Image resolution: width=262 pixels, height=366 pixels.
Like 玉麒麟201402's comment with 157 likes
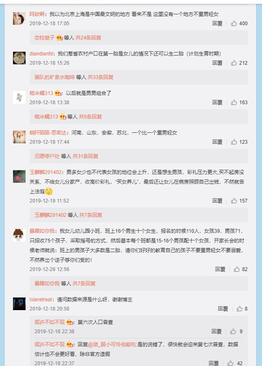click(x=234, y=201)
